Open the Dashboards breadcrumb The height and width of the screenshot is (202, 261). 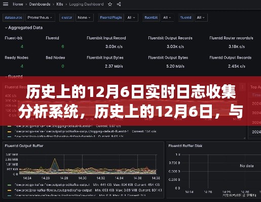point(40,4)
